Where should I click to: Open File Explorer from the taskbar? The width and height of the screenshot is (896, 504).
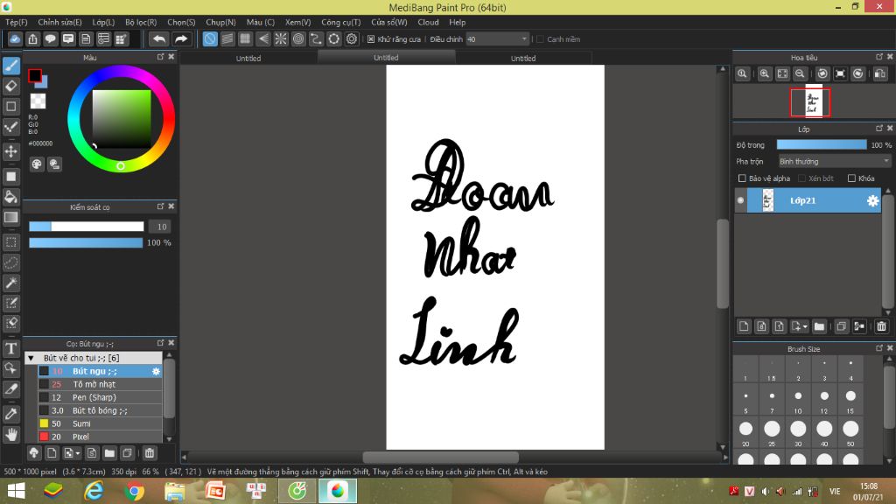(x=174, y=491)
